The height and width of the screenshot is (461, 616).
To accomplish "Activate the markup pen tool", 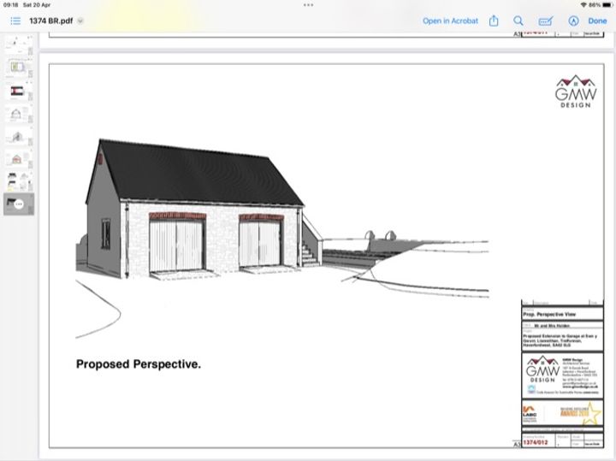I will (573, 21).
